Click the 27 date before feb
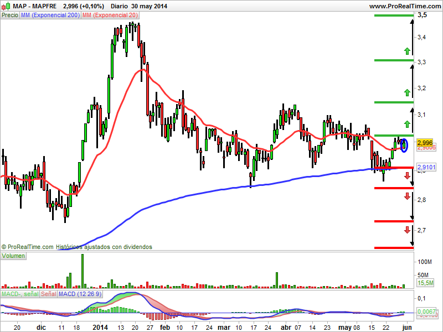Image resolution: width=443 pixels, height=332 pixels. click(x=150, y=328)
